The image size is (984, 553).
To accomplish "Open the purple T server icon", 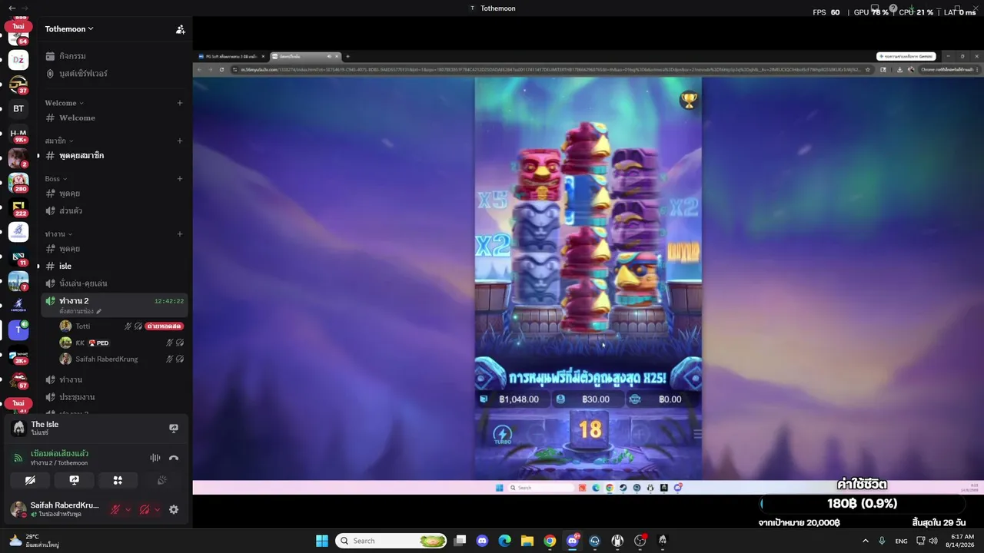I will (x=18, y=330).
